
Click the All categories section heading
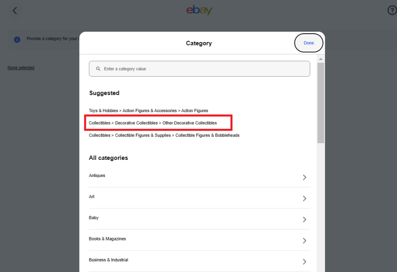click(x=108, y=158)
